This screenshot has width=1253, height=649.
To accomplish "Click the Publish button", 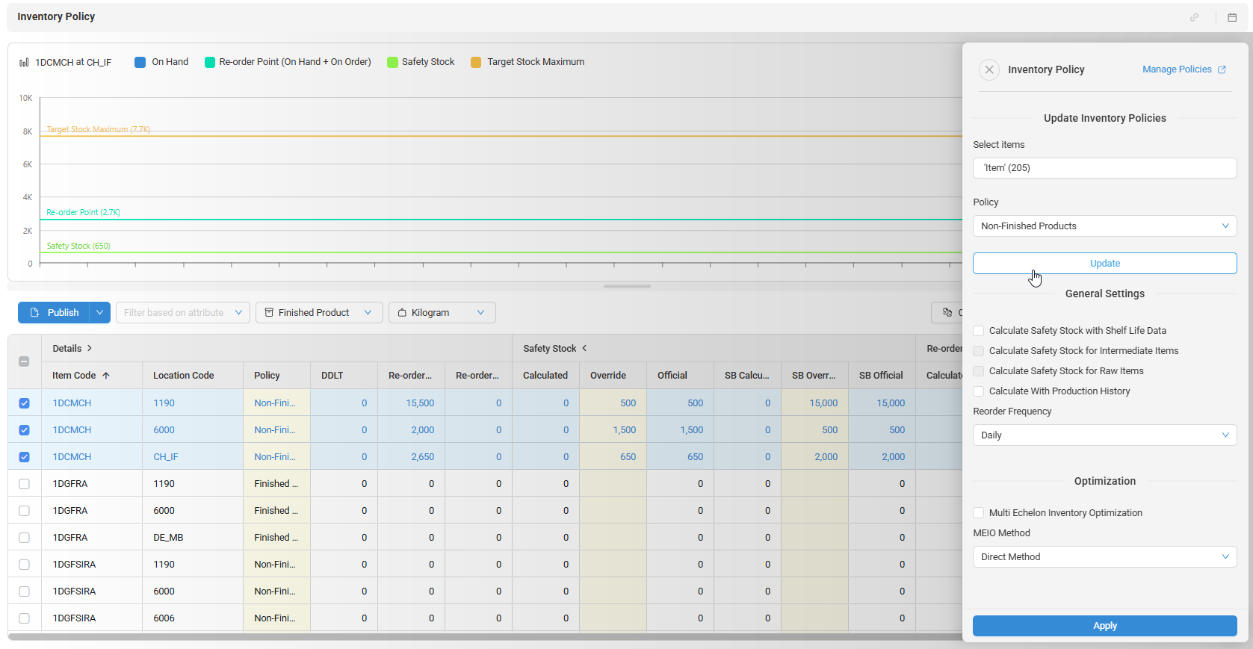I will (x=54, y=313).
